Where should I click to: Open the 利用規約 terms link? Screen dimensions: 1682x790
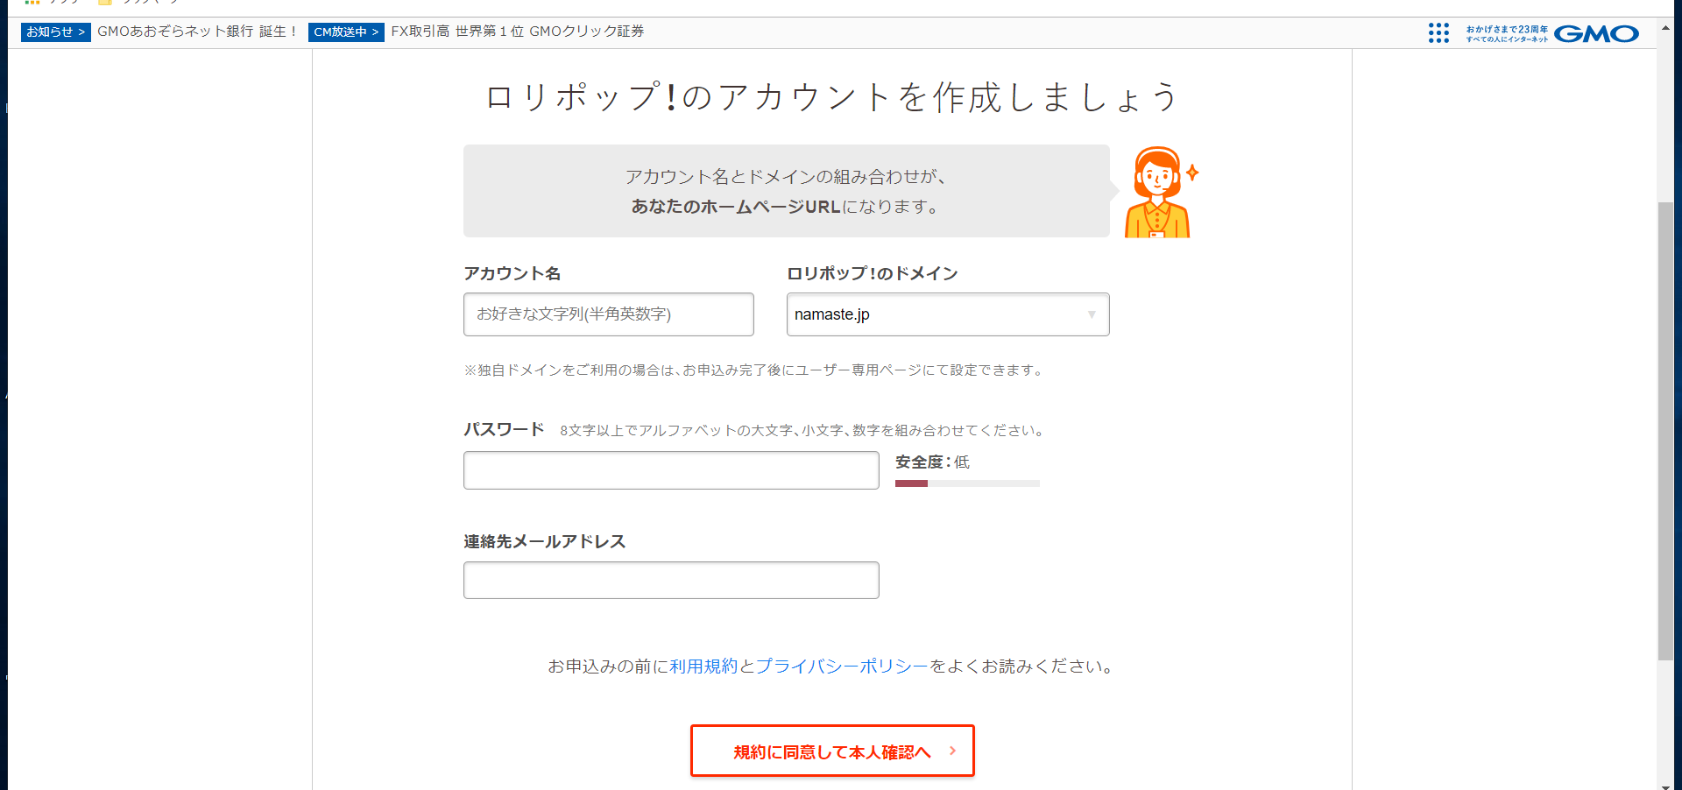(x=703, y=667)
